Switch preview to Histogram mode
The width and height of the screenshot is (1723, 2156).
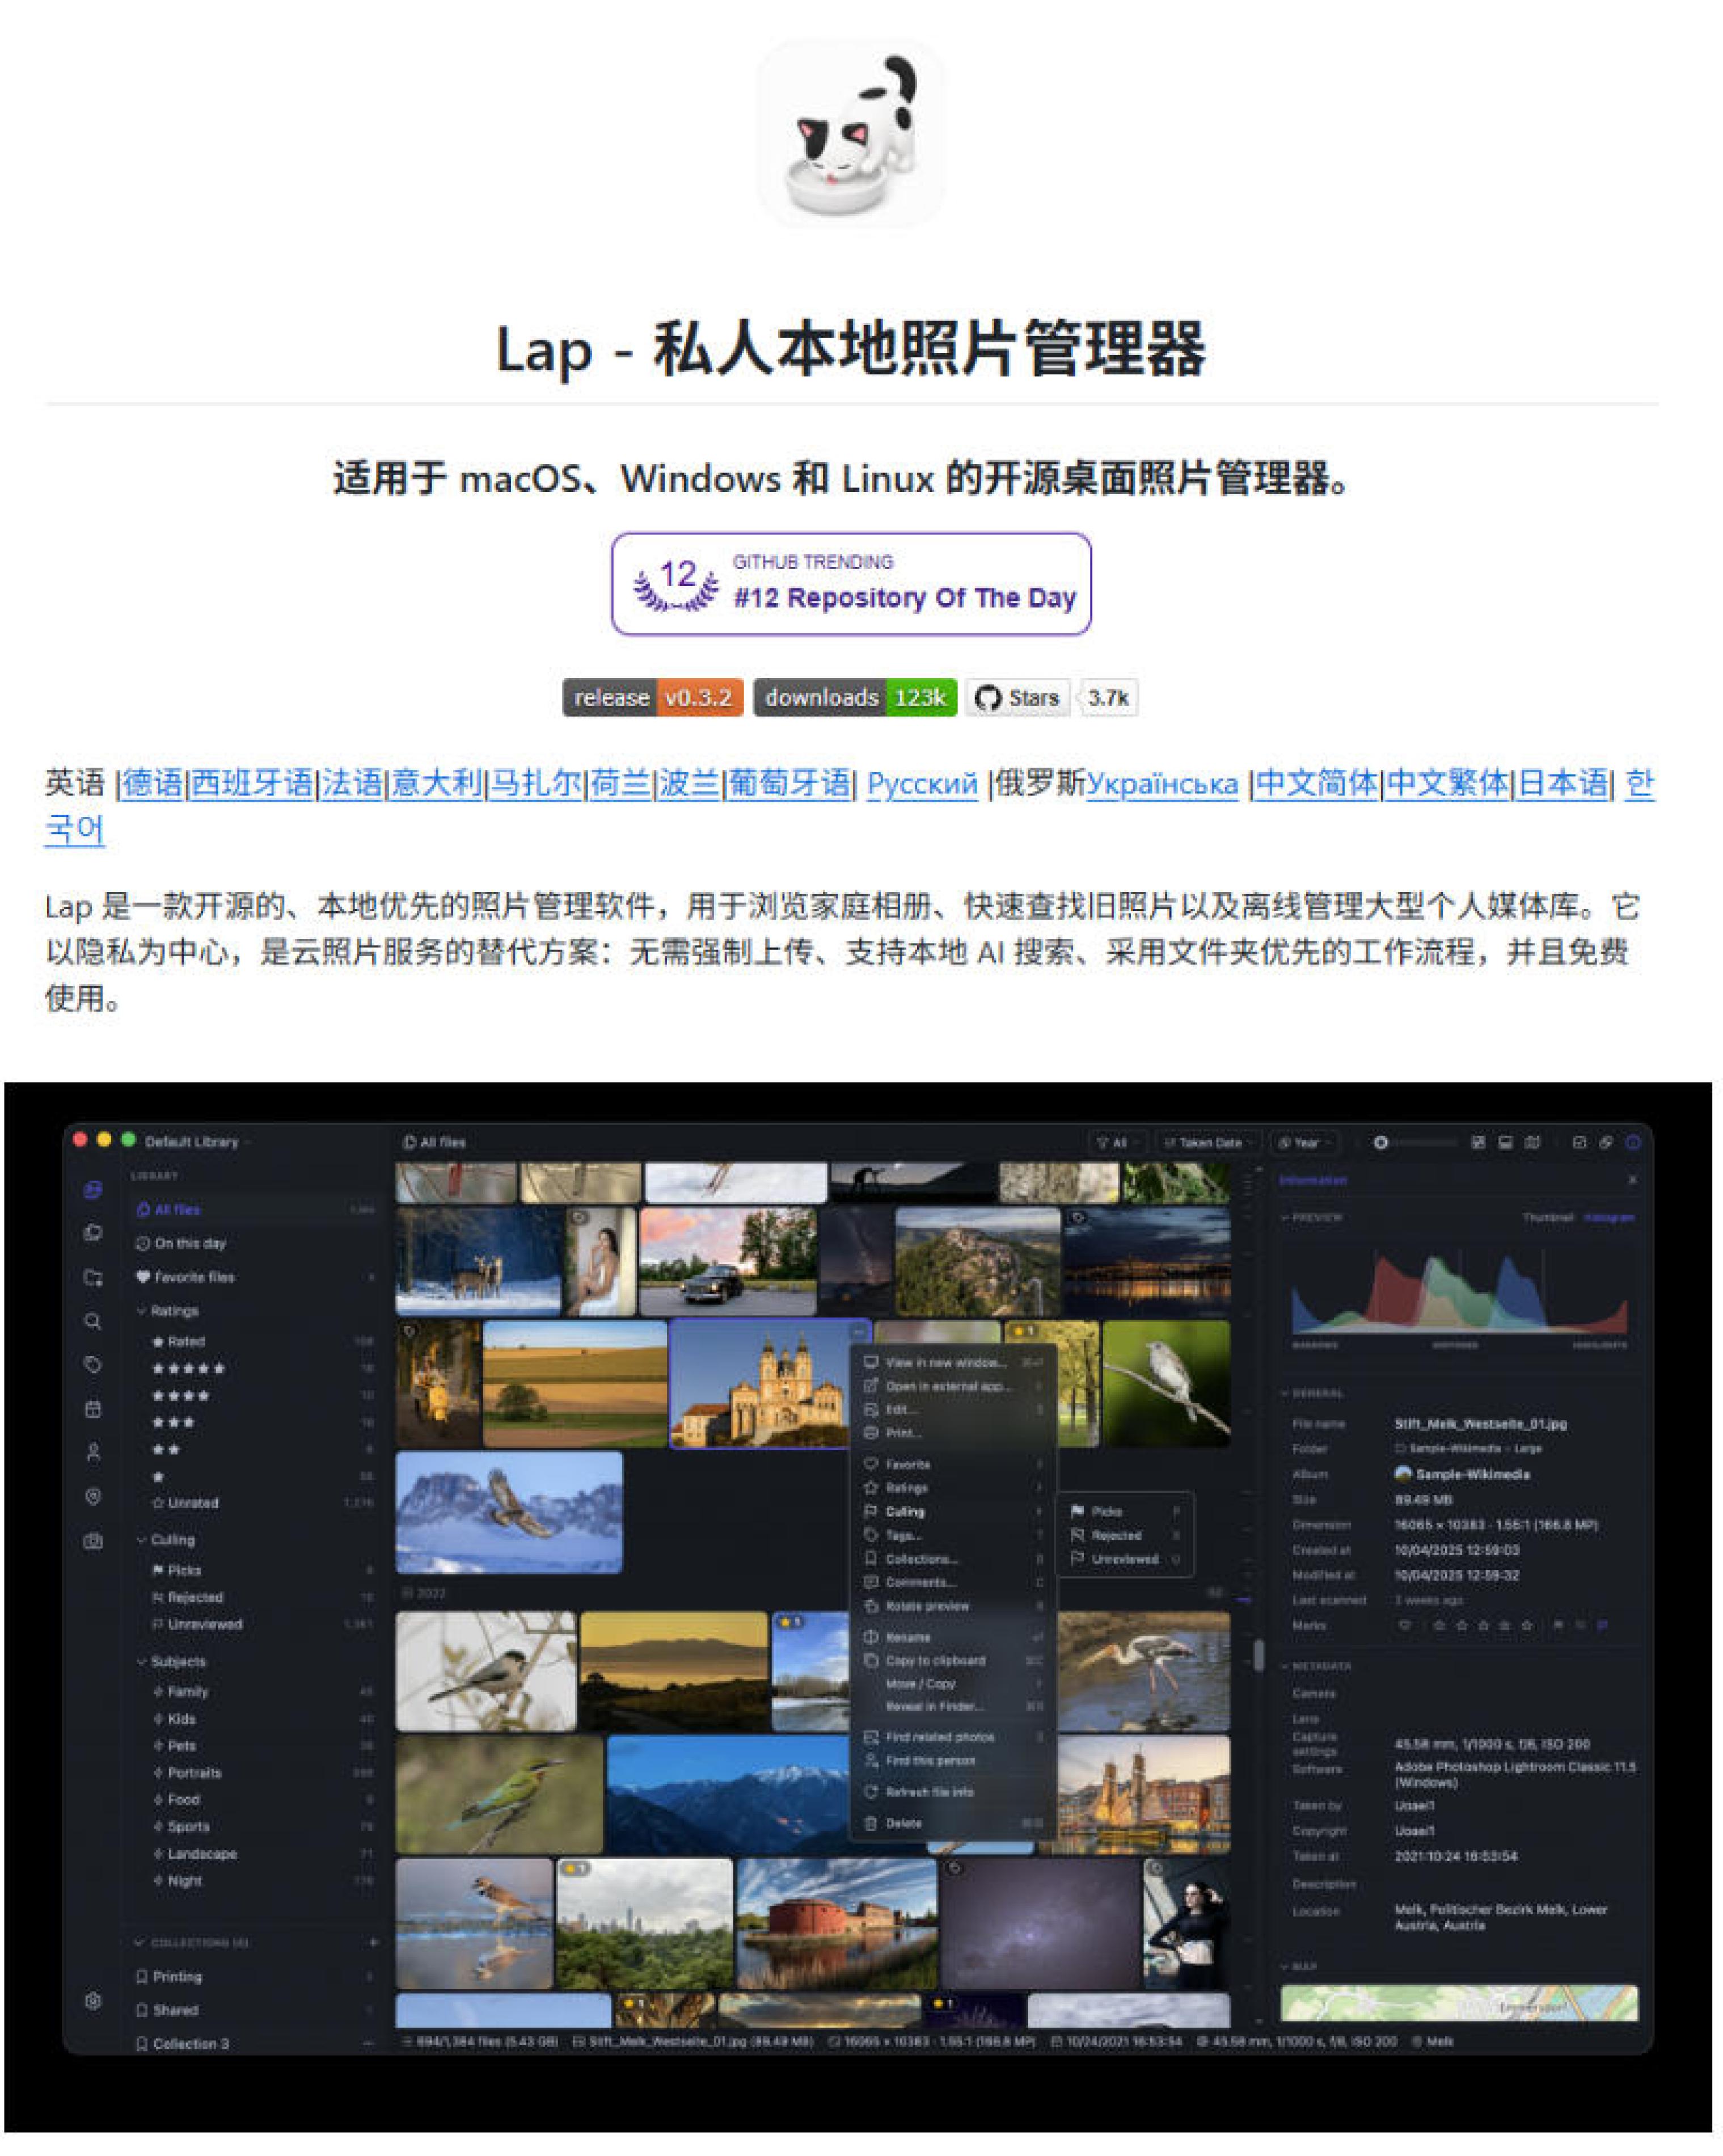point(1609,1218)
